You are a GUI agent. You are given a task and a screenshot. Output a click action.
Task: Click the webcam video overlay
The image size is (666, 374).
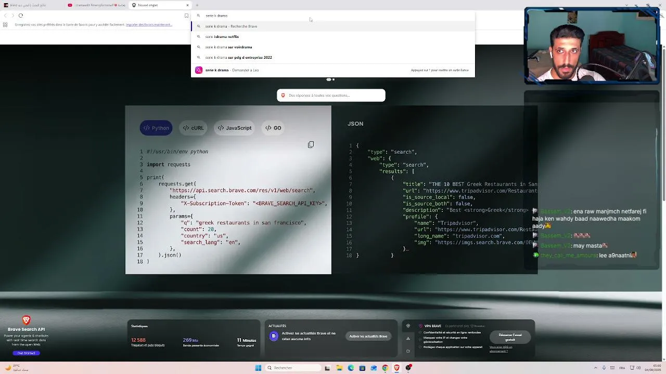tap(592, 45)
